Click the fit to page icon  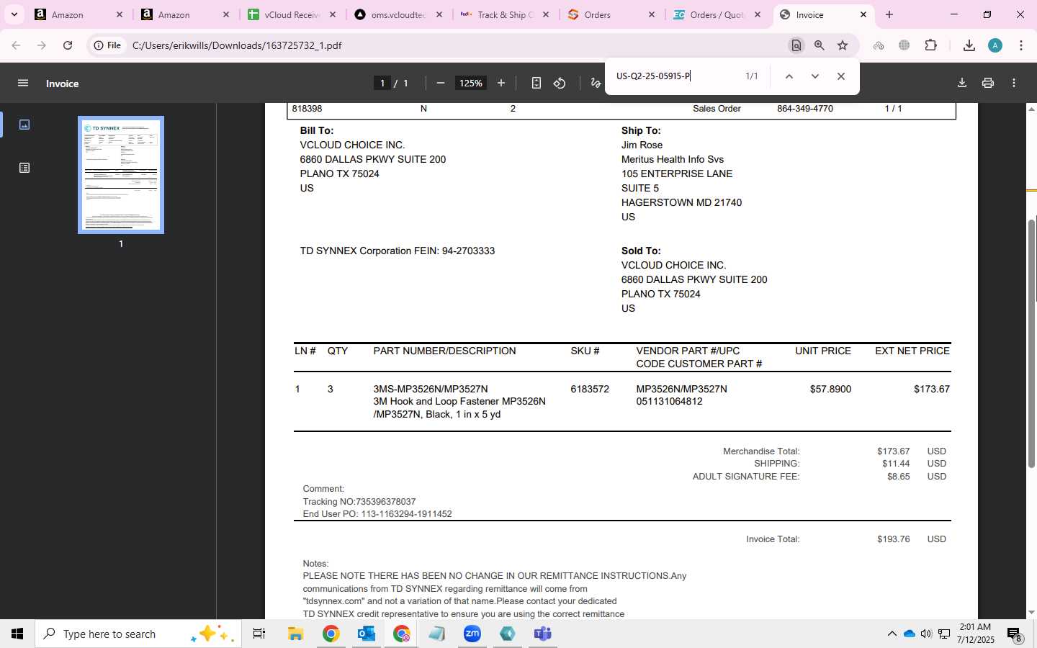[x=537, y=84]
